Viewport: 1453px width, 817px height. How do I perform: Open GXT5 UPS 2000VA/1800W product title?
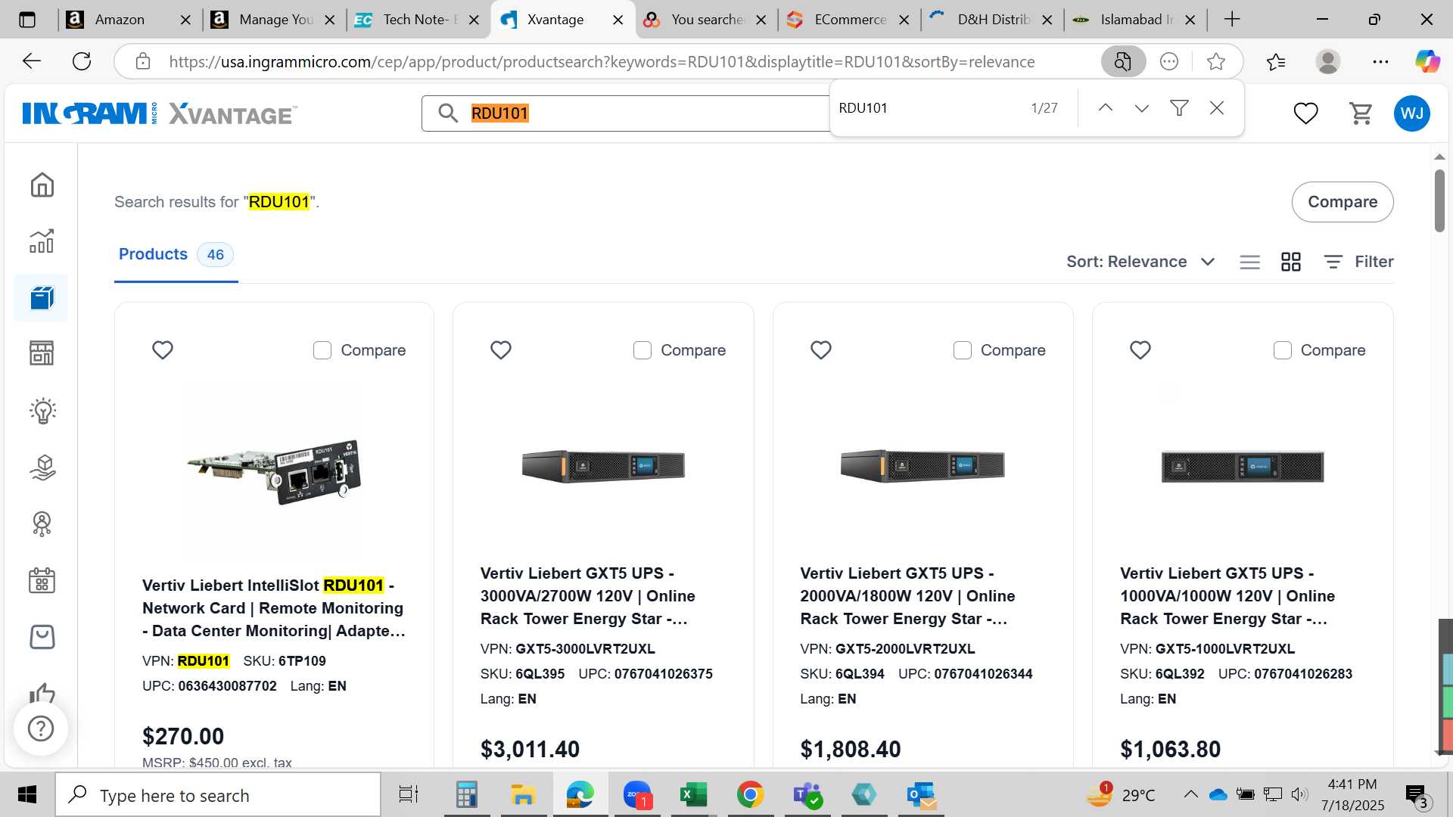pyautogui.click(x=907, y=596)
